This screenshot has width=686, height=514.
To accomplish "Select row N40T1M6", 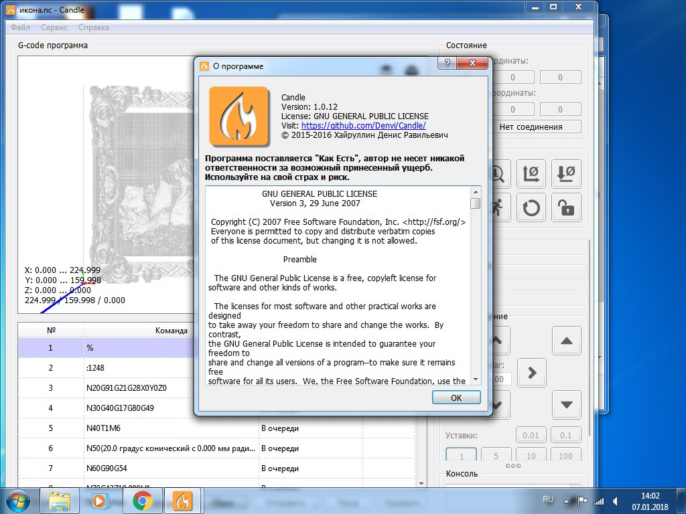I will click(216, 428).
